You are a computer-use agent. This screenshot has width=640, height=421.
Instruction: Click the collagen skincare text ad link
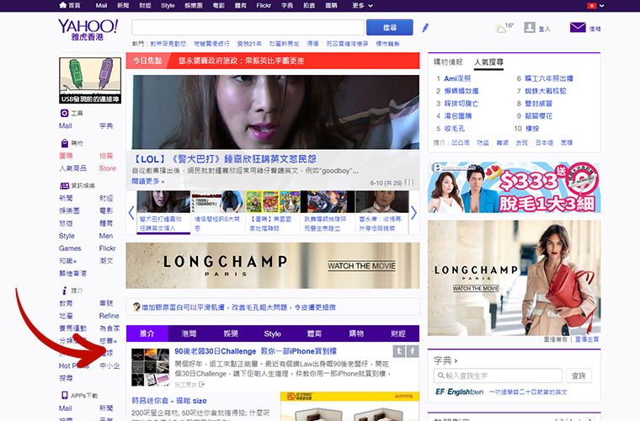click(x=239, y=307)
